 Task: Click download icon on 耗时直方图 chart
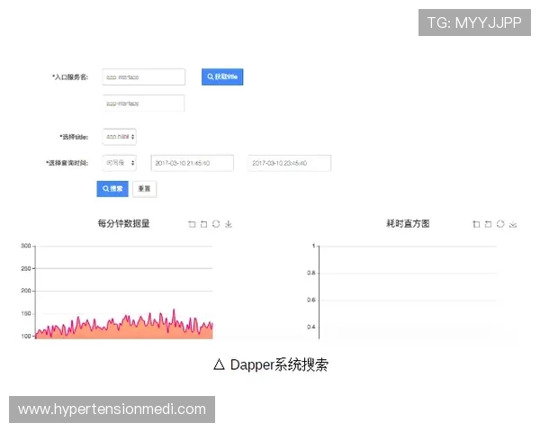click(x=513, y=224)
